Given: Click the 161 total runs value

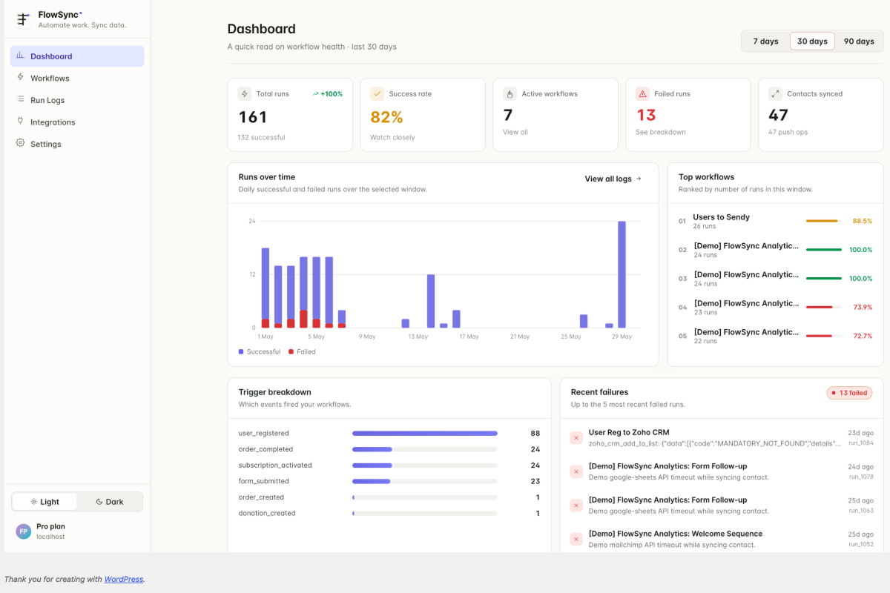Looking at the screenshot, I should coord(253,117).
